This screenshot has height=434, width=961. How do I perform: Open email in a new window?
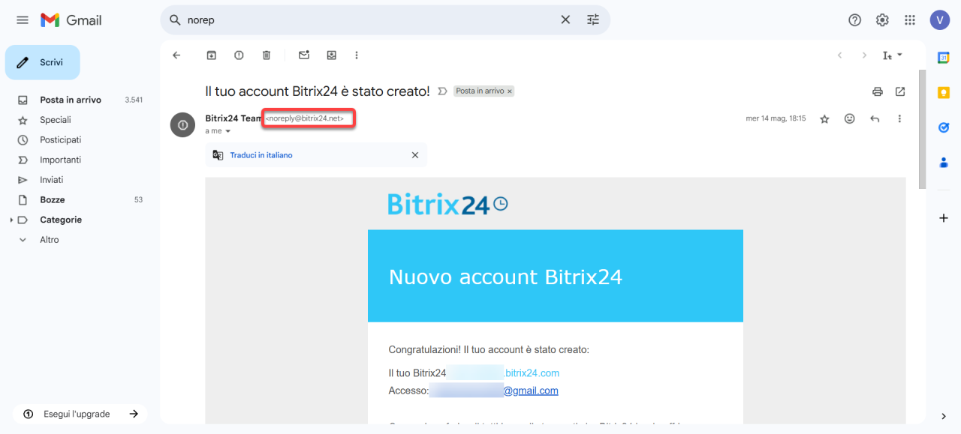point(900,91)
